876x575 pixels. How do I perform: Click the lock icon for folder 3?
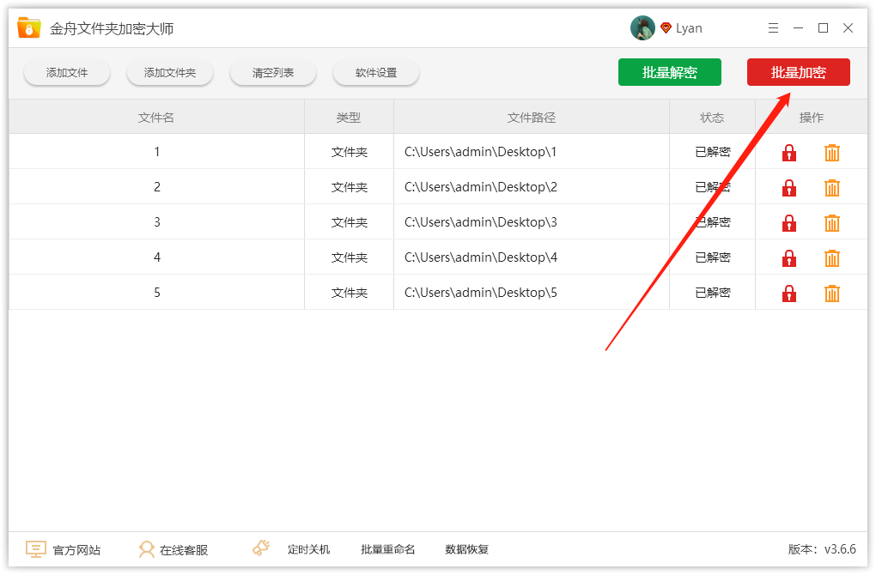coord(789,223)
